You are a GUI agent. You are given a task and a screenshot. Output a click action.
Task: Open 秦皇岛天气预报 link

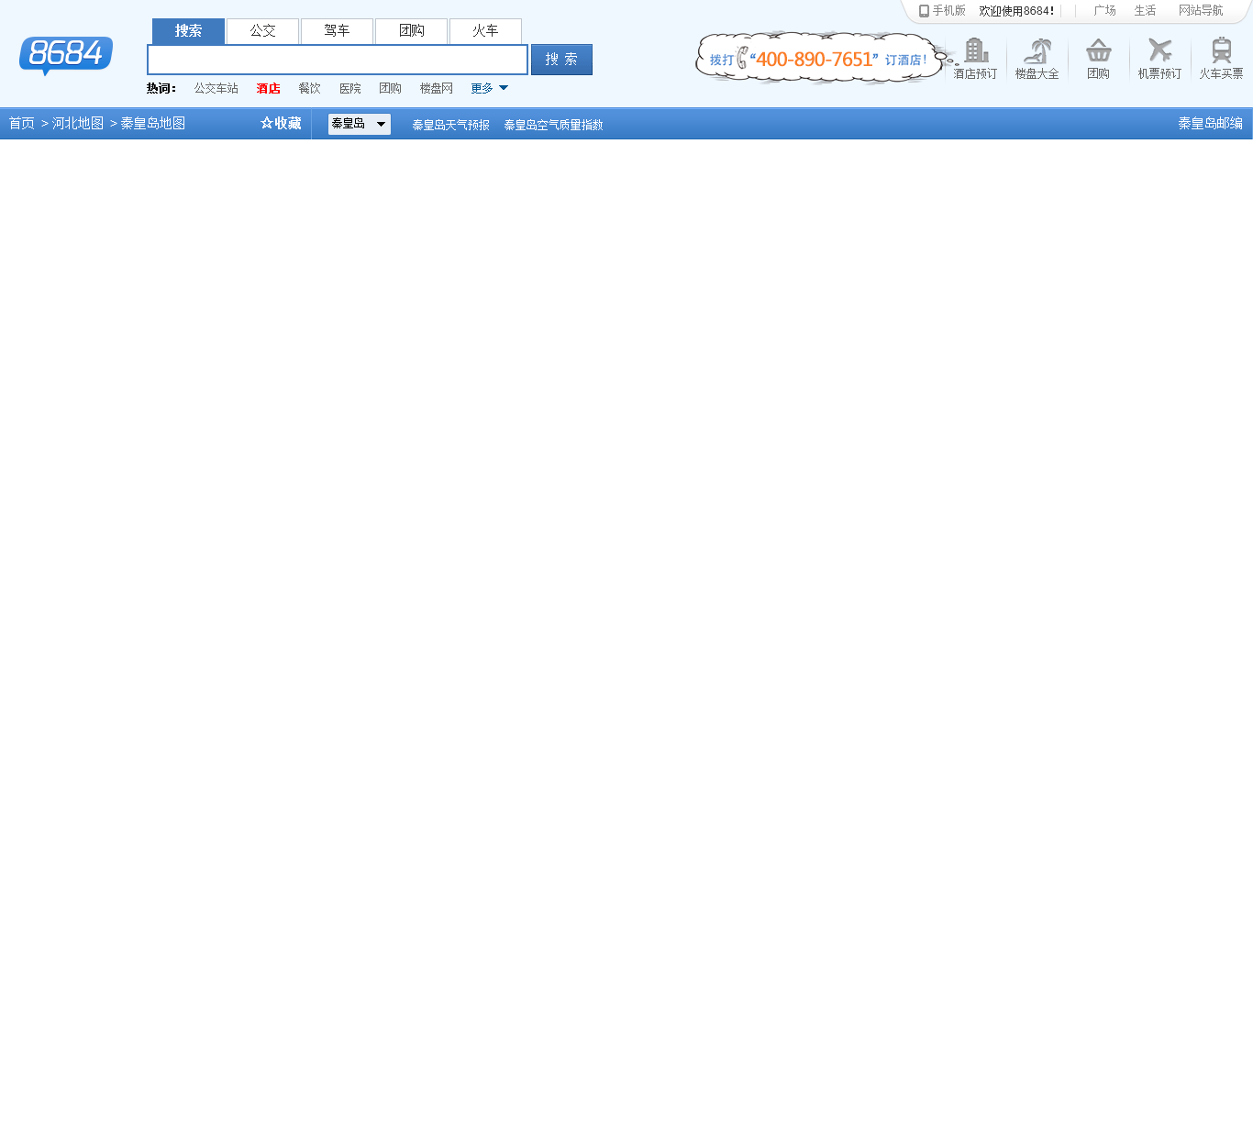coord(450,125)
